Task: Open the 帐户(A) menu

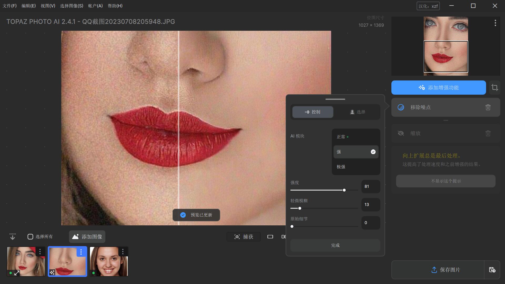Action: (95, 6)
